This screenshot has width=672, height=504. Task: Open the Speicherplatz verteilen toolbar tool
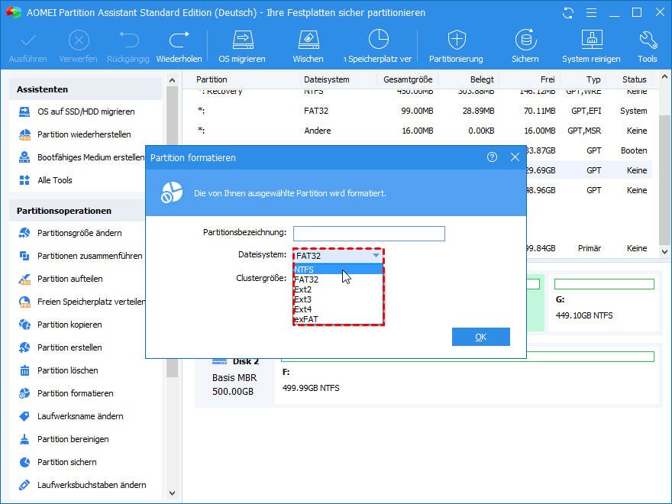tap(378, 47)
